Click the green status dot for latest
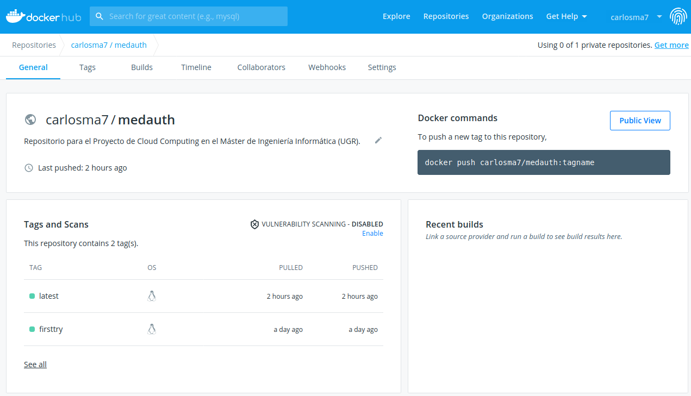 pos(32,296)
